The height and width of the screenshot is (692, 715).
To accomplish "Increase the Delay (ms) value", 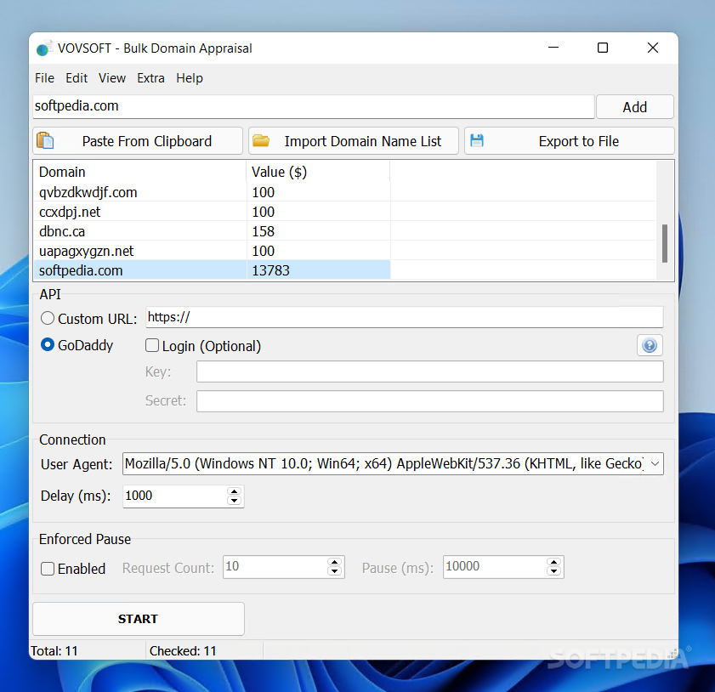I will (x=234, y=491).
